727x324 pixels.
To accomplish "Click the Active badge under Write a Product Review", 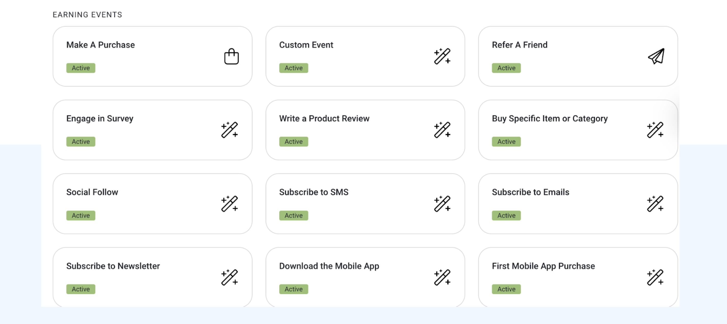I will (x=294, y=141).
